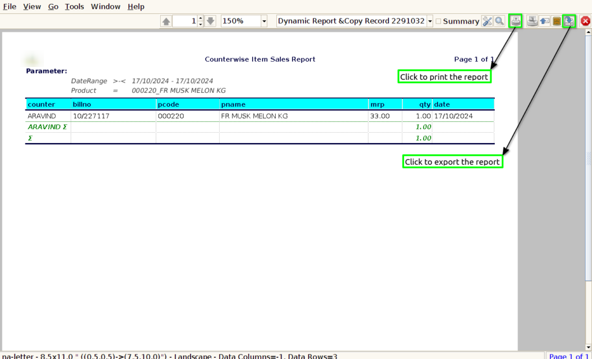Click the red close report icon
Screen dimensions: 592x359
[585, 21]
